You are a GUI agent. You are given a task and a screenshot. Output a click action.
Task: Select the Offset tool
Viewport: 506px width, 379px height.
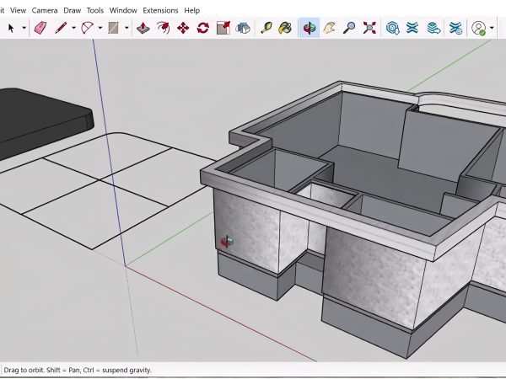click(164, 28)
